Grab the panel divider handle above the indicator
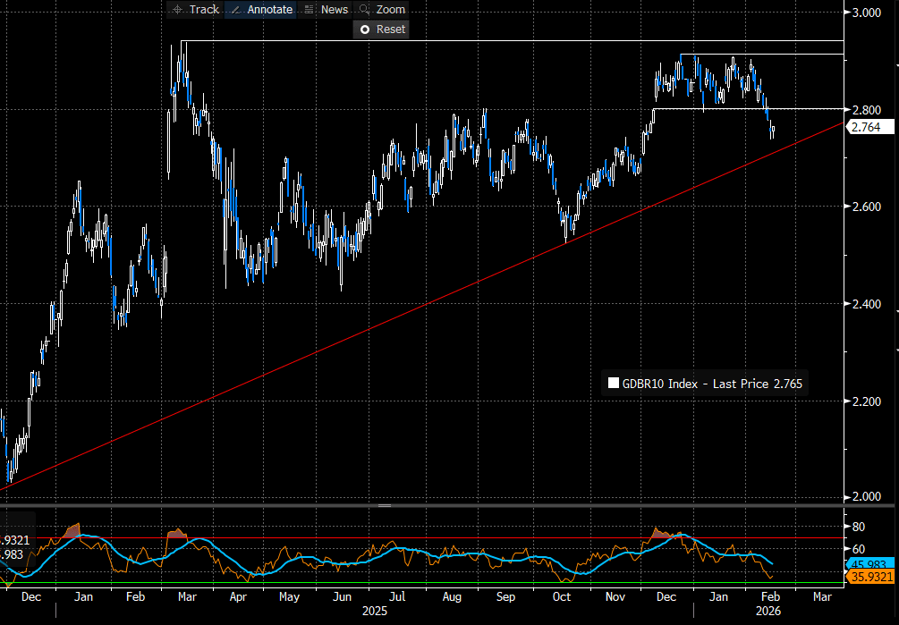899x625 pixels. click(384, 505)
